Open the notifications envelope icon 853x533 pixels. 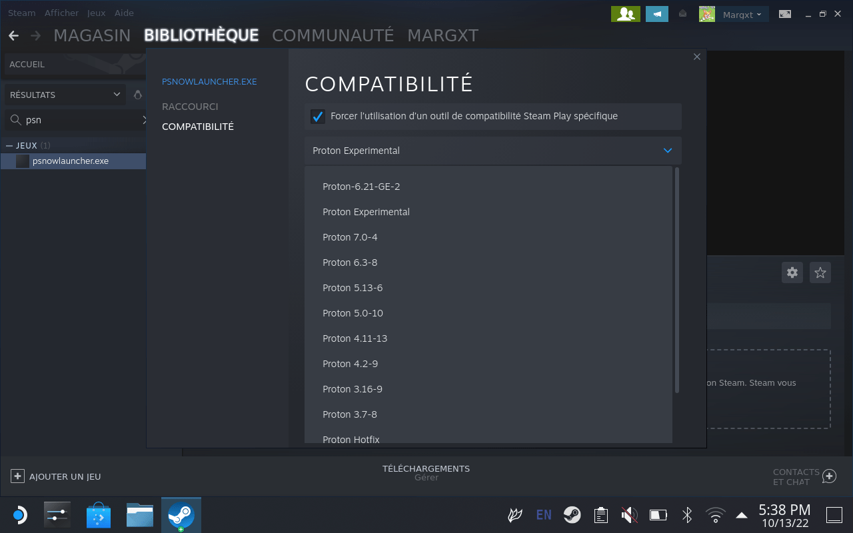coord(683,14)
